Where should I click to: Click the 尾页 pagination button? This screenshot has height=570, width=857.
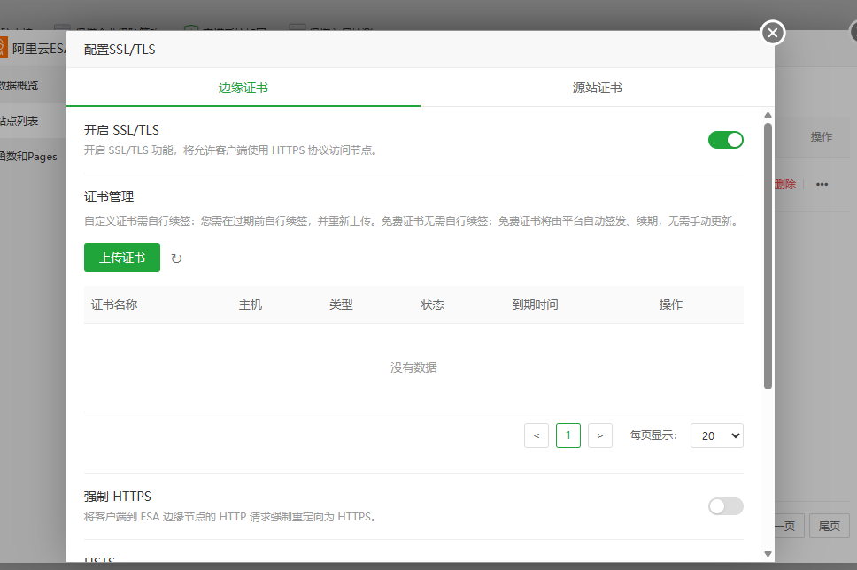pos(829,525)
